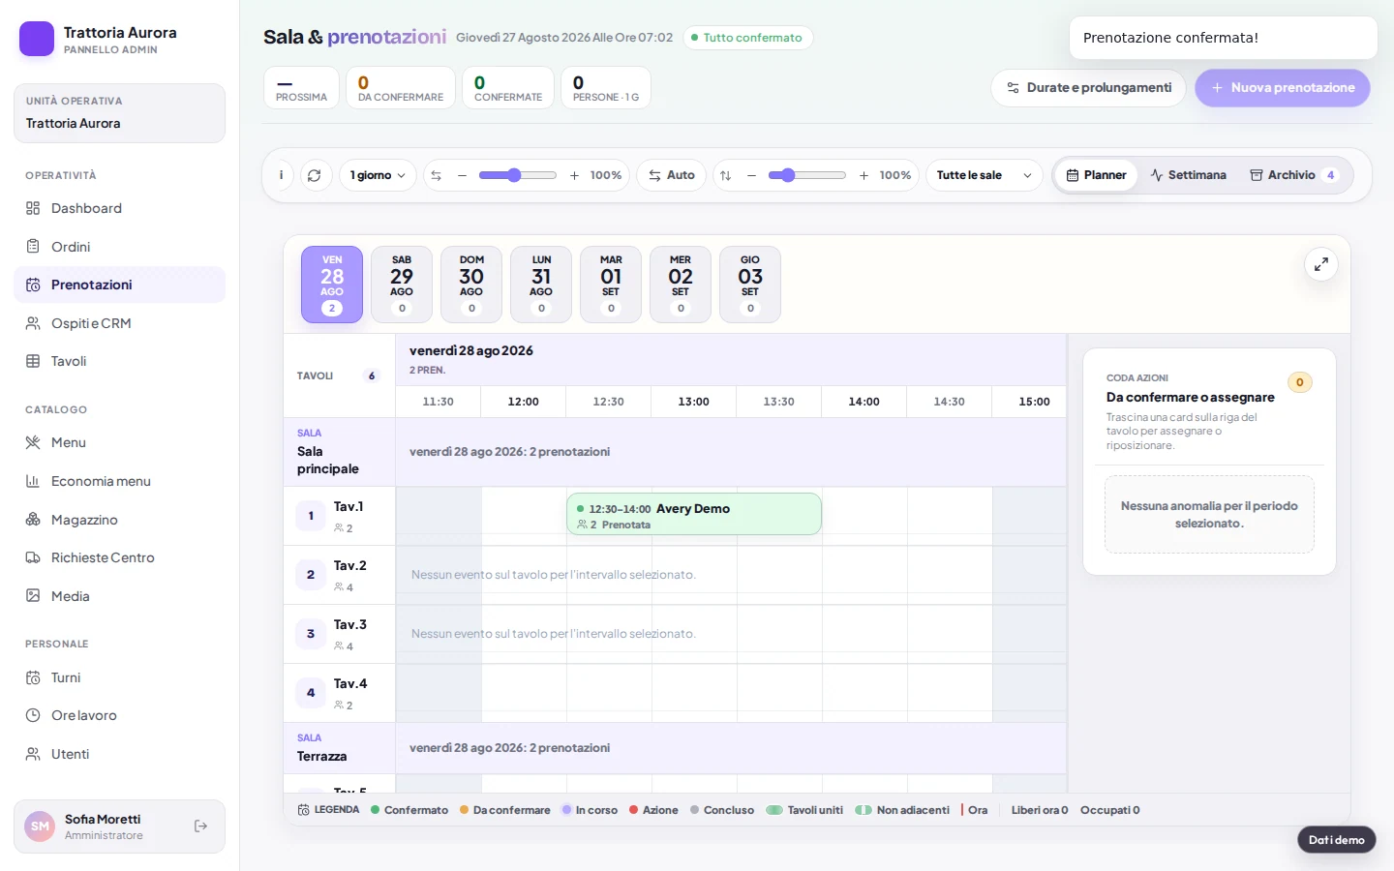Click the Terrazza room header
This screenshot has width=1394, height=871.
339,748
